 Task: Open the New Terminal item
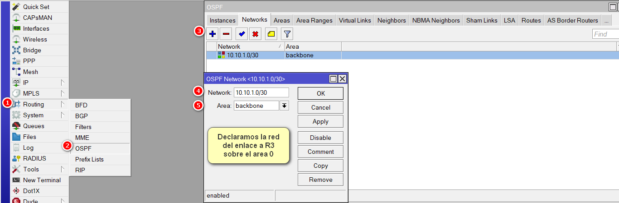(x=42, y=180)
